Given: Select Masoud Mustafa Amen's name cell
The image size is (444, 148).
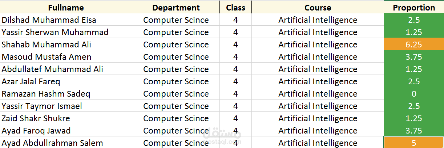Looking at the screenshot, I should pyautogui.click(x=47, y=57).
